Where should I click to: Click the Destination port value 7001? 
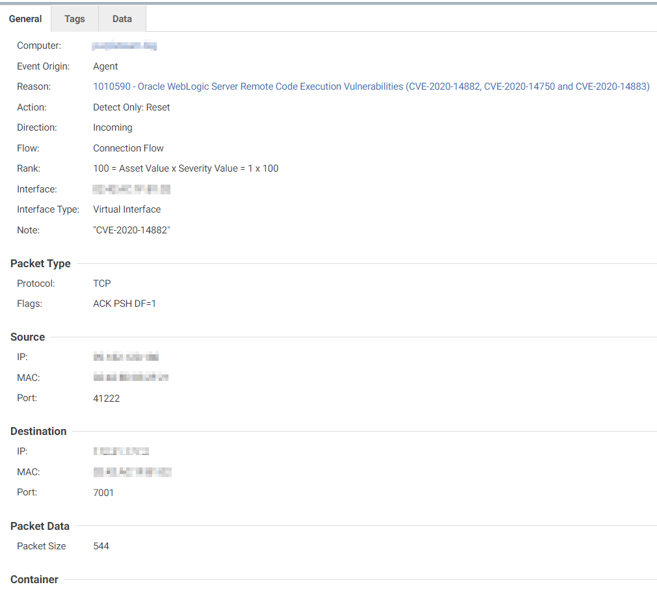(103, 493)
